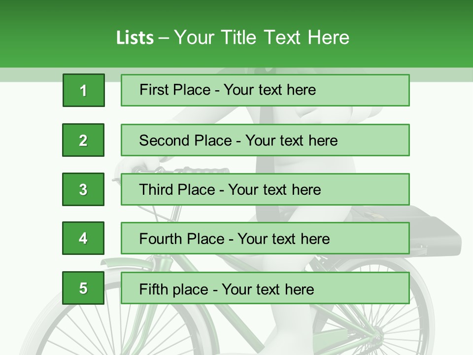Select the number 2 green square
The width and height of the screenshot is (473, 355).
(83, 140)
